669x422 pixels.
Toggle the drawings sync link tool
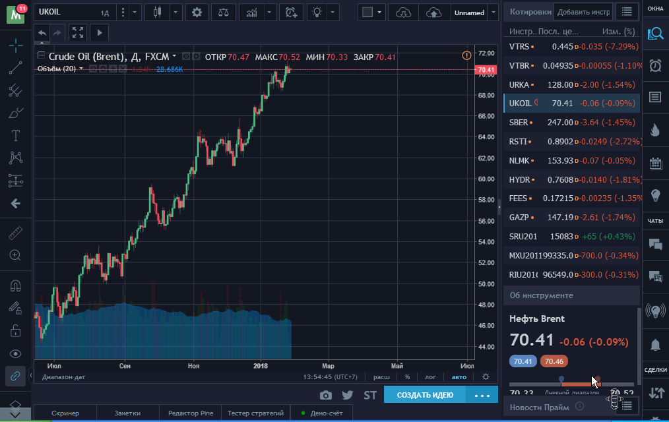click(16, 377)
